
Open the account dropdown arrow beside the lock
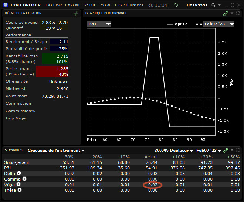[219, 5]
